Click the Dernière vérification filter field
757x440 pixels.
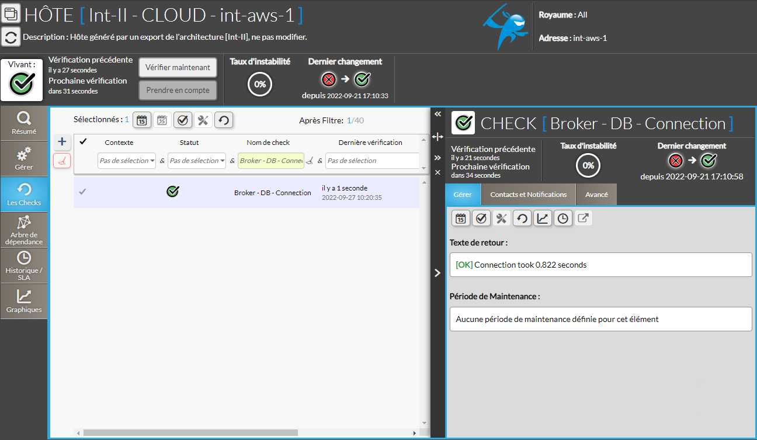(x=372, y=161)
